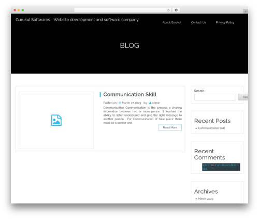
Task: Open the About Gurukul menu item
Action: (172, 22)
